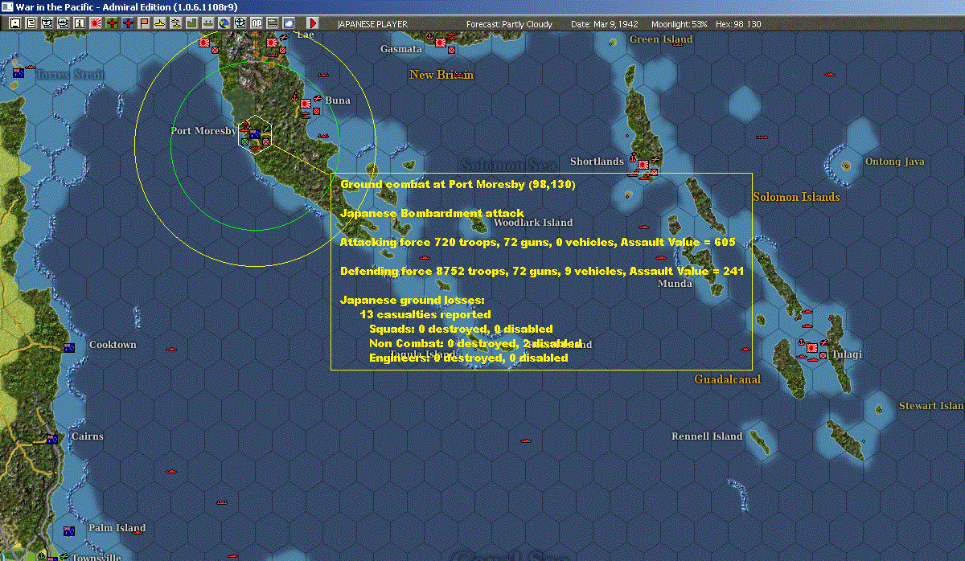Open the information 'i' toolbar icon
965x561 pixels.
pyautogui.click(x=80, y=23)
